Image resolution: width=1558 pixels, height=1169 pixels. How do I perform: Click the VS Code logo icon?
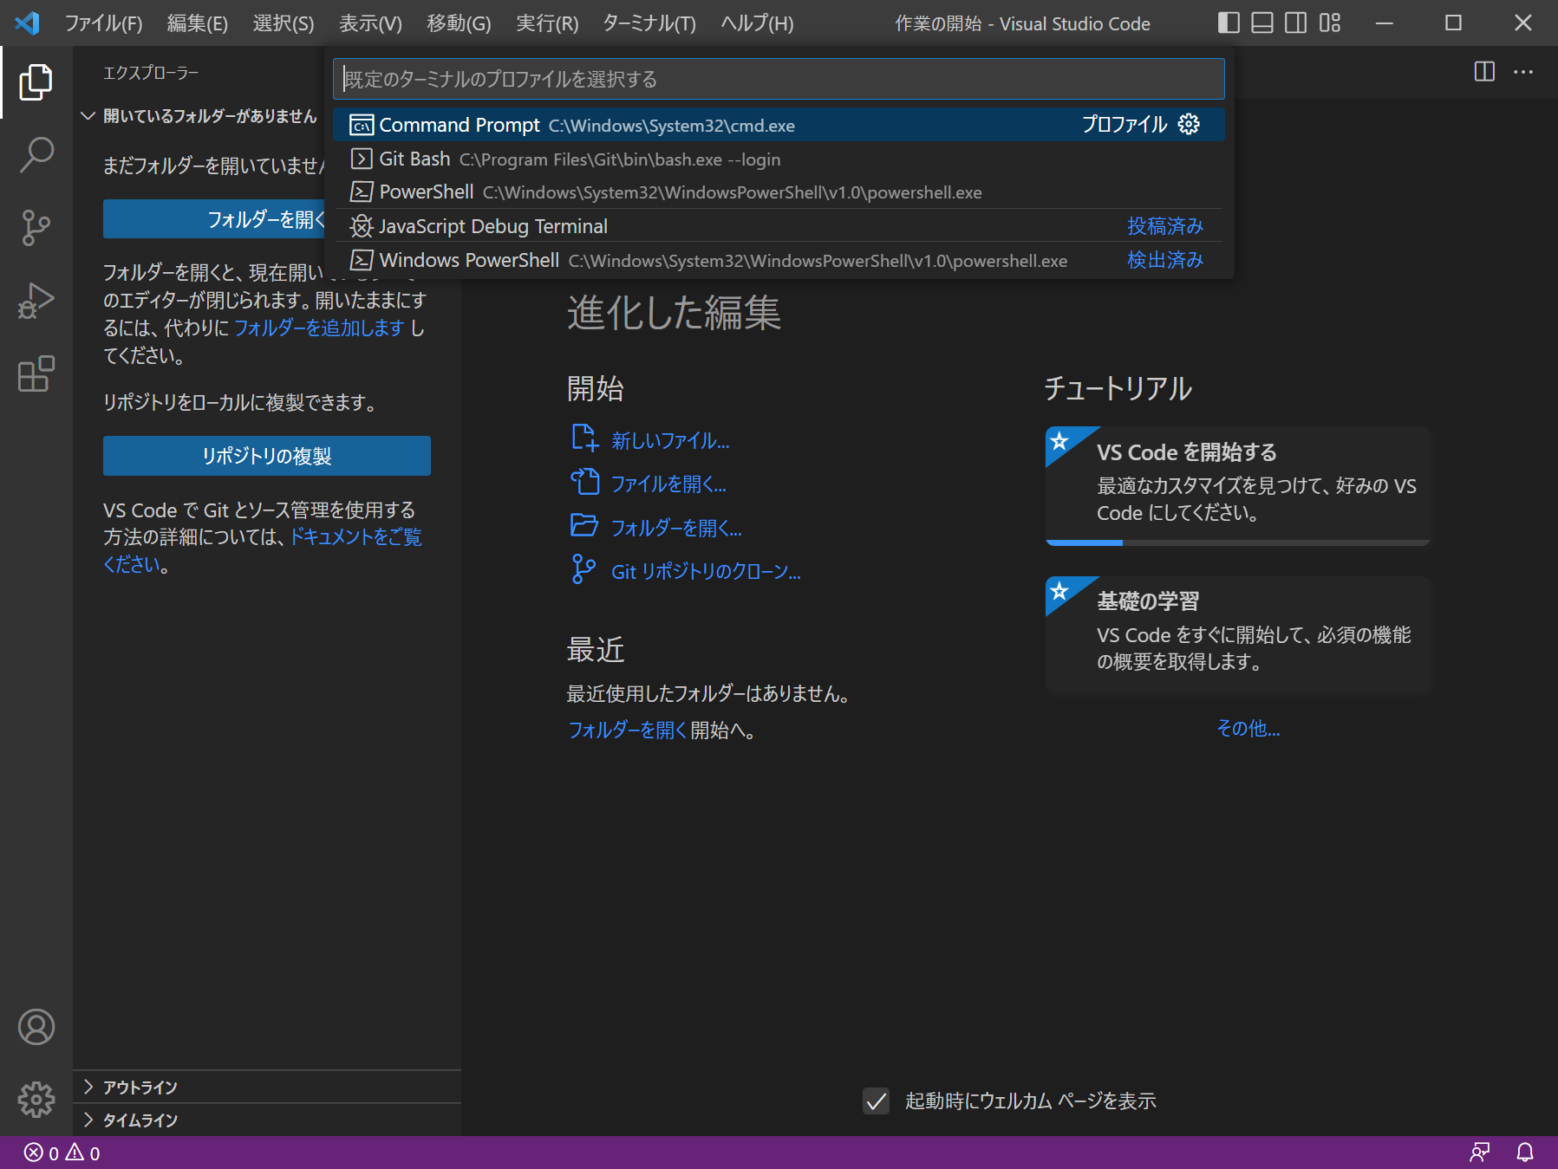[x=27, y=23]
